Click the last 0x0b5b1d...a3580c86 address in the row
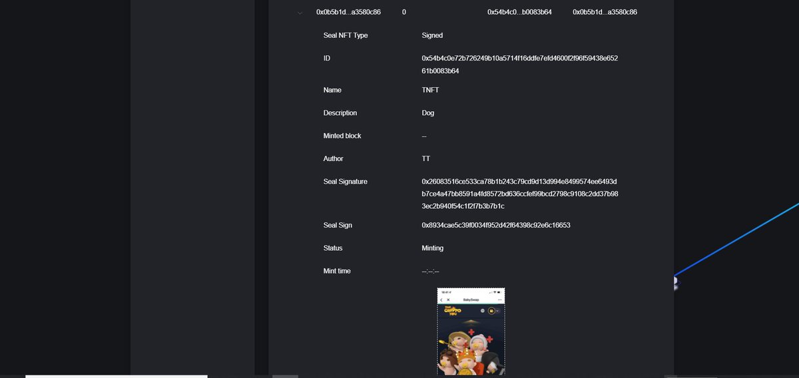The height and width of the screenshot is (378, 799). (x=605, y=13)
